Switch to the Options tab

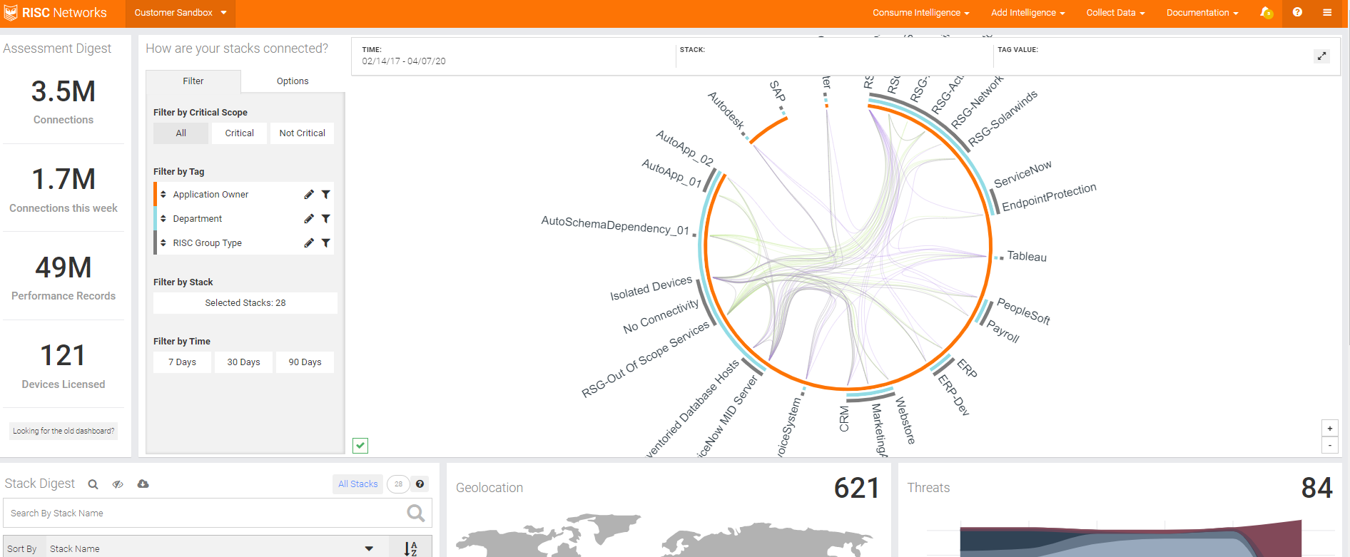point(293,81)
